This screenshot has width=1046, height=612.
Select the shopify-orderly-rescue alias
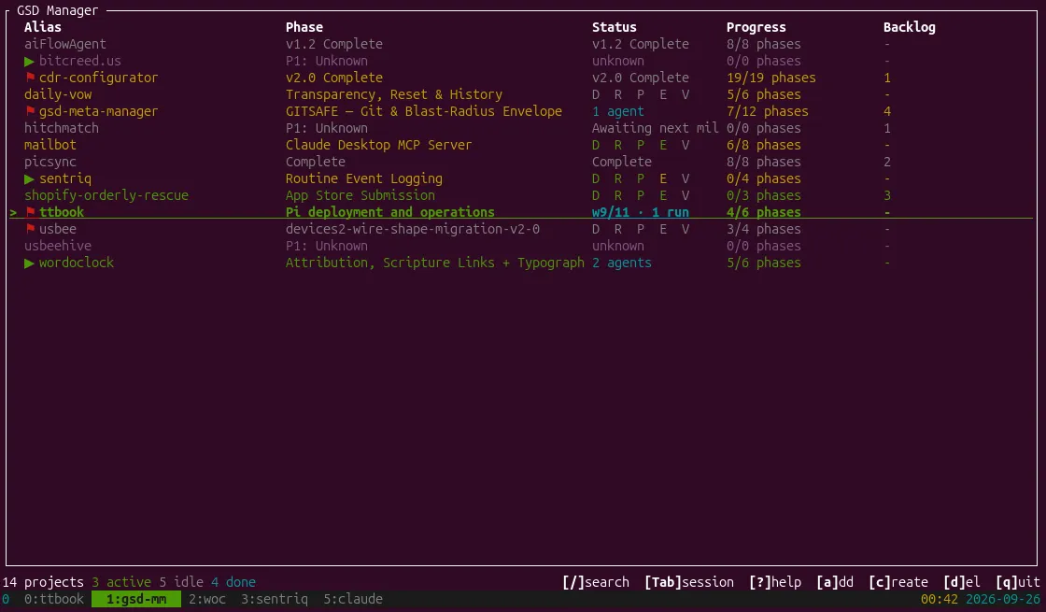click(x=106, y=195)
